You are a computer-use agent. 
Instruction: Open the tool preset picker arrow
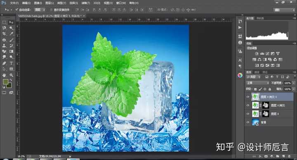[12, 9]
